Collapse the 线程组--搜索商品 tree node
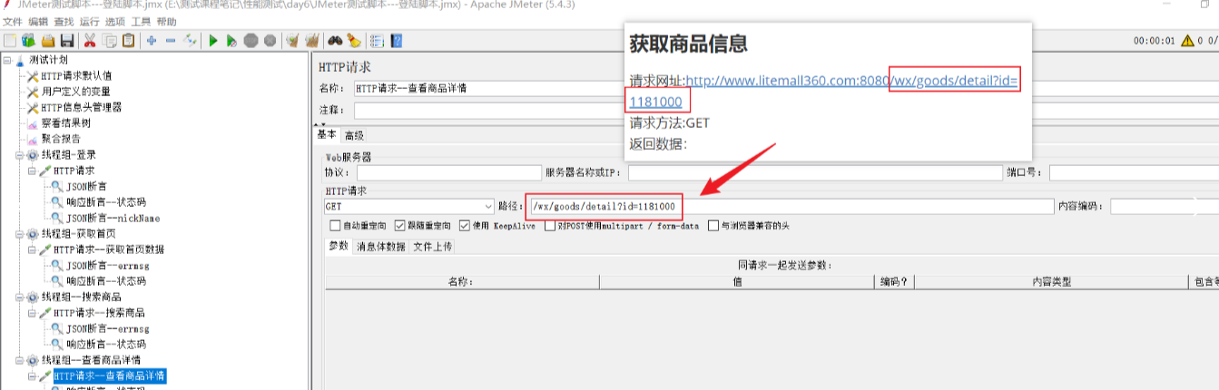Image resolution: width=1219 pixels, height=390 pixels. pos(20,297)
